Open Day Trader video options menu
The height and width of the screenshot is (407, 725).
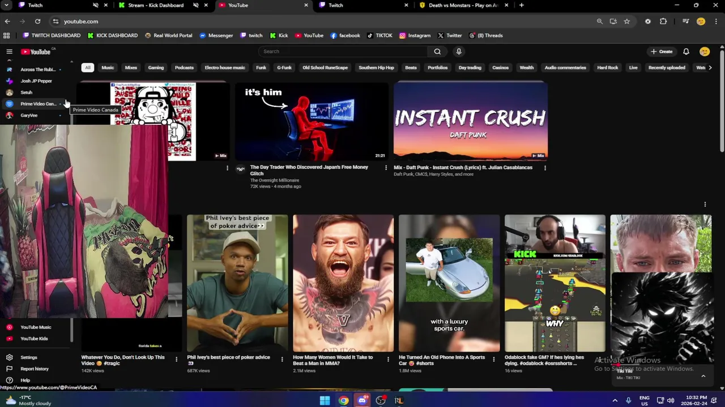point(386,168)
